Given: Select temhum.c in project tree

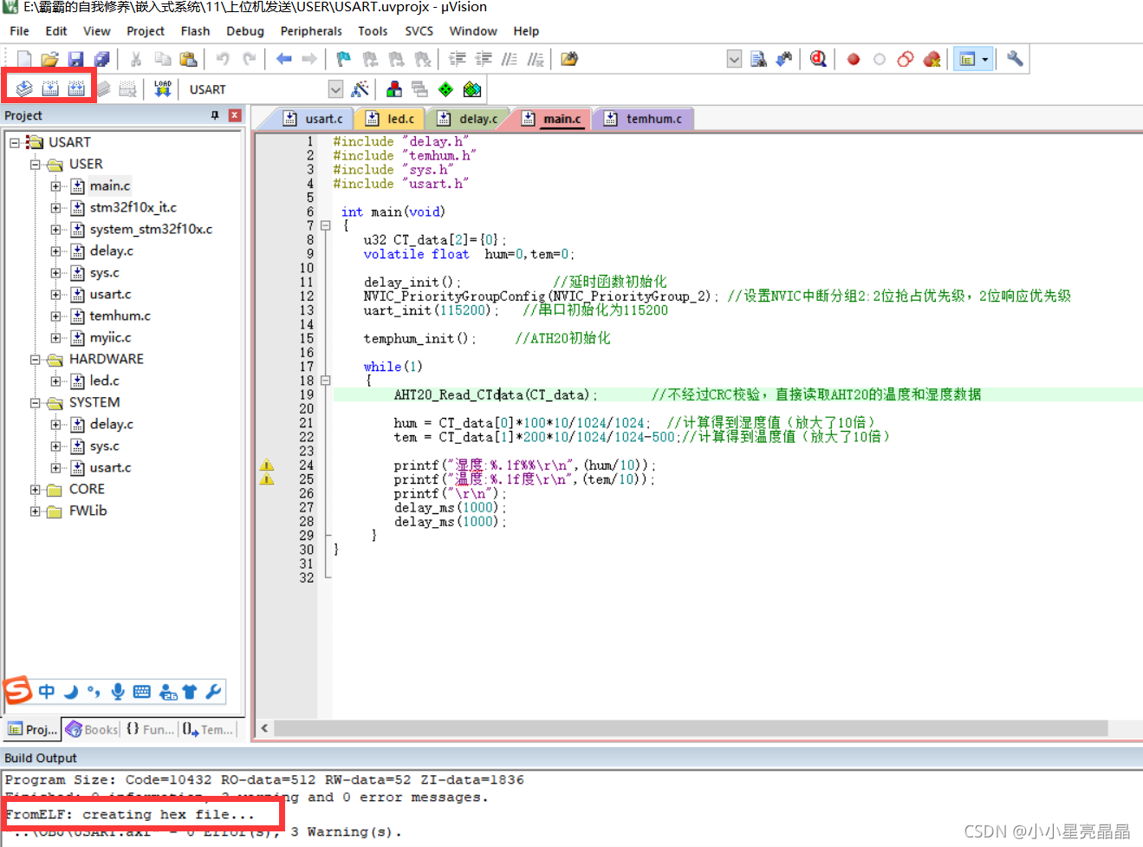Looking at the screenshot, I should click(x=120, y=316).
